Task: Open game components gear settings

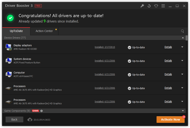Action: 42,111
